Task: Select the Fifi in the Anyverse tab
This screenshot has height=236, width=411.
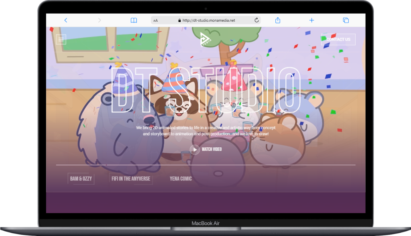Action: click(131, 179)
